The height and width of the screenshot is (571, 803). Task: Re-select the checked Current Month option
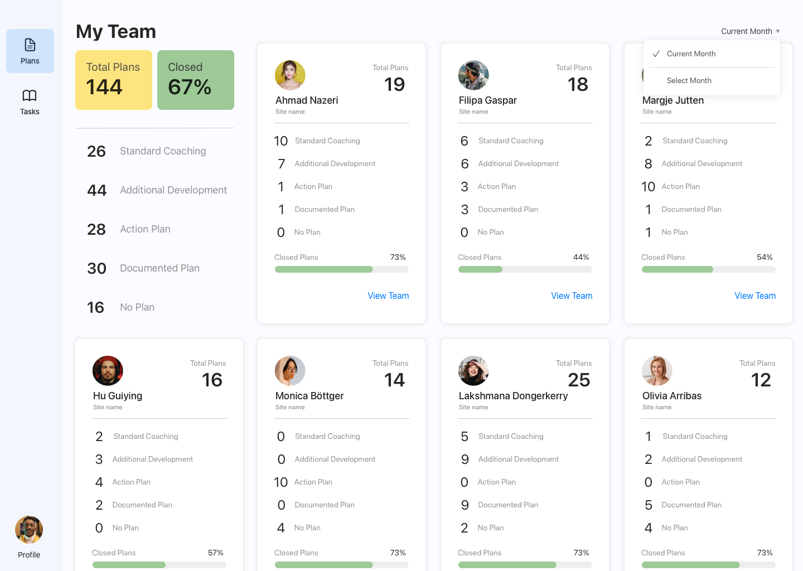pos(691,54)
